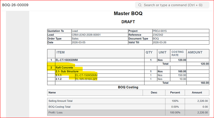The height and width of the screenshot is (118, 214).
Task: Click the Quotation To label cell
Action: (x=59, y=31)
